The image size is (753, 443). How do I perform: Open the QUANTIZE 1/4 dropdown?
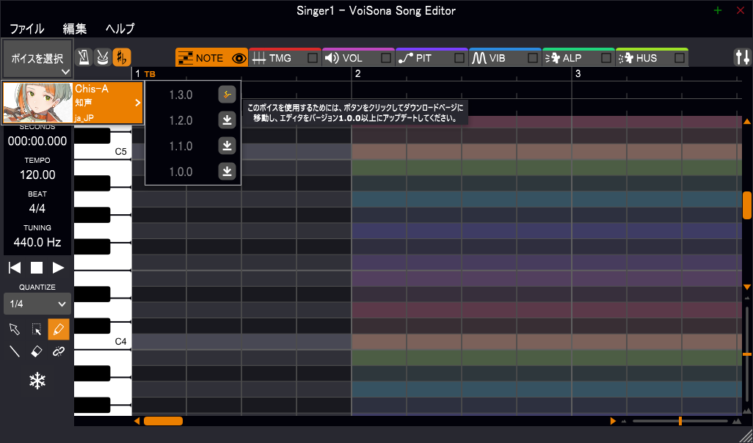pyautogui.click(x=37, y=304)
